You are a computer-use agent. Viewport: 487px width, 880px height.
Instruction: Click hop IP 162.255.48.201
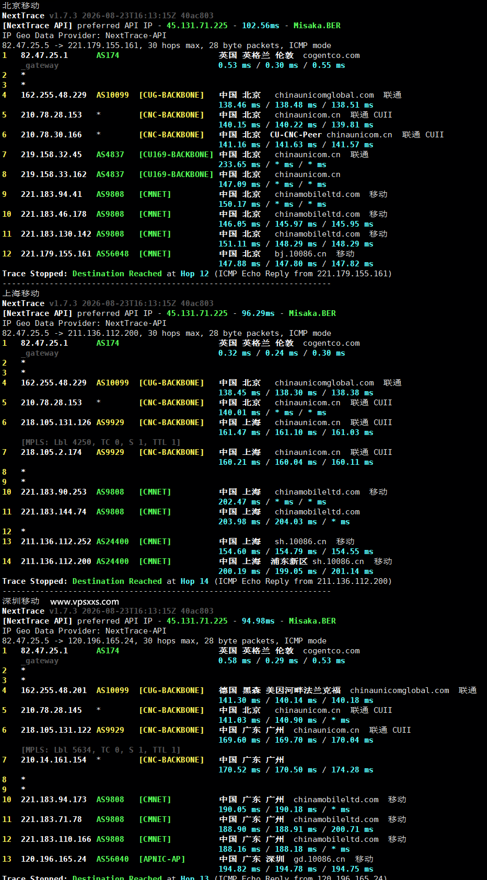coord(54,690)
